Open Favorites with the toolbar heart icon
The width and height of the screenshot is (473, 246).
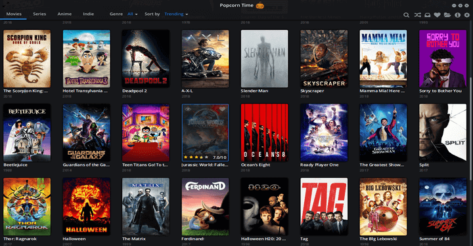(437, 14)
